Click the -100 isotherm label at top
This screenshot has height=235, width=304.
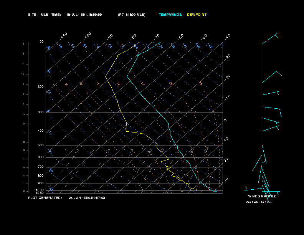tap(87, 36)
